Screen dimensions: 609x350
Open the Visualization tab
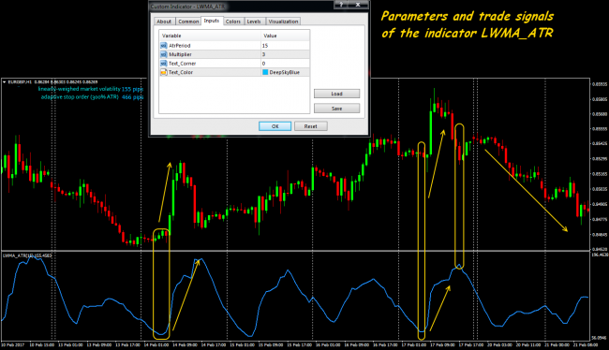pyautogui.click(x=283, y=22)
